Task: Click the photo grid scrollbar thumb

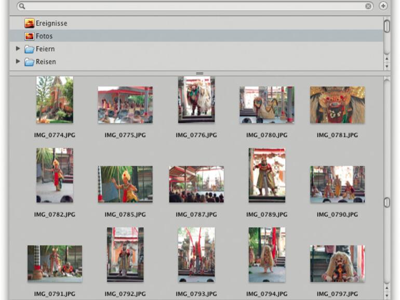Action: 386,202
